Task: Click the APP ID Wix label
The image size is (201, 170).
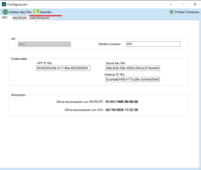Action: click(45, 63)
